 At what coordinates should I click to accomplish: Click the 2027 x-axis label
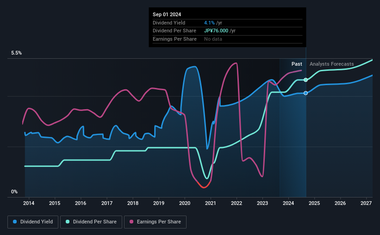366,203
